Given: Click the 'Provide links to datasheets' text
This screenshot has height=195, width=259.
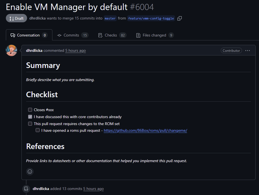Looking at the screenshot, I should [x=106, y=161].
